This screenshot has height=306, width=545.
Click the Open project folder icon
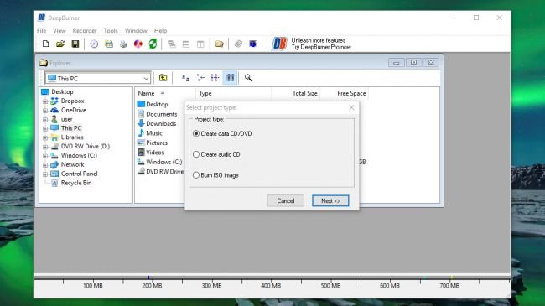(x=60, y=44)
